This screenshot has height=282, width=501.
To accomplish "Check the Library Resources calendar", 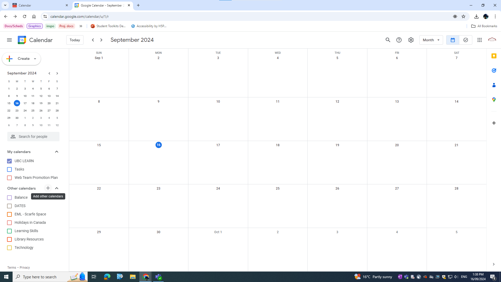I will click(9, 239).
